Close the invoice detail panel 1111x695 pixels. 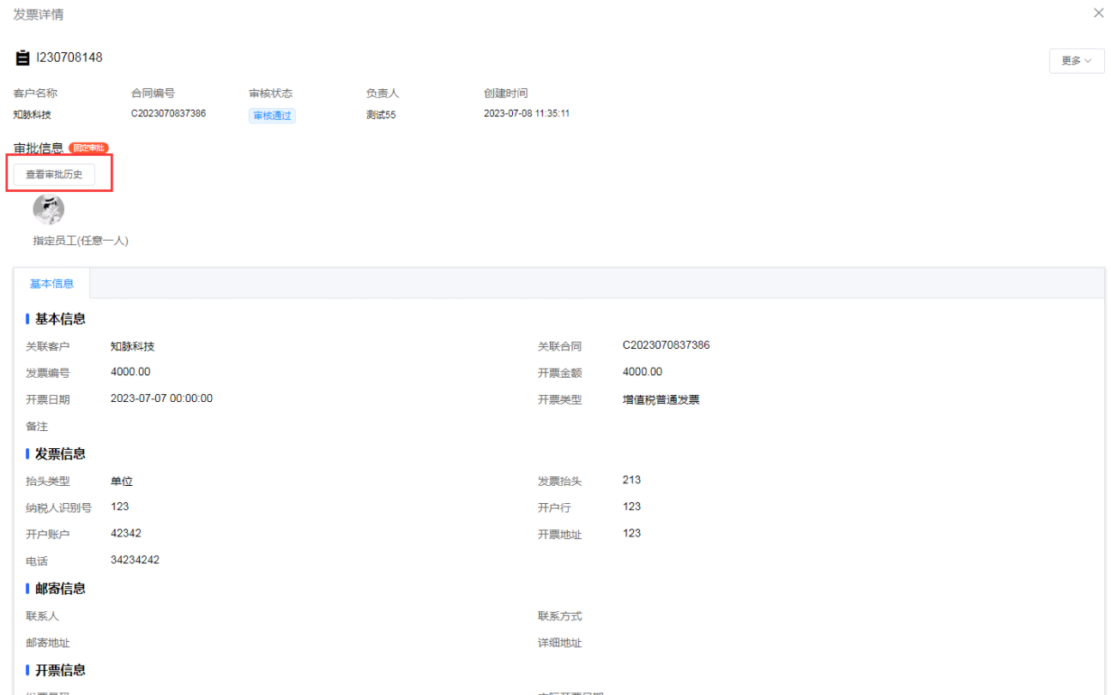coord(1098,13)
